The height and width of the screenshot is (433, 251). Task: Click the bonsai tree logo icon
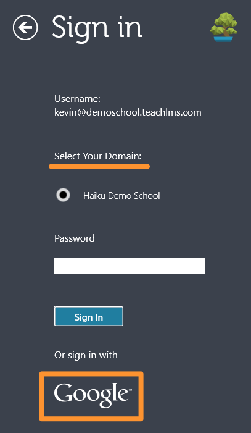pos(224,27)
